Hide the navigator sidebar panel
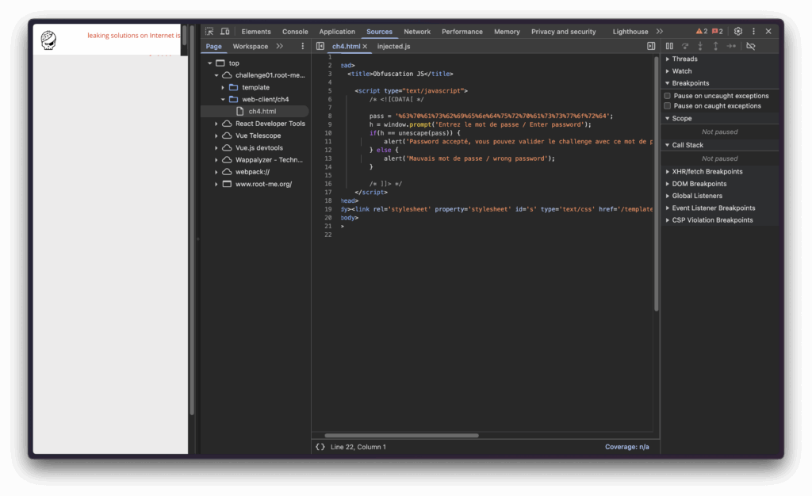 320,47
